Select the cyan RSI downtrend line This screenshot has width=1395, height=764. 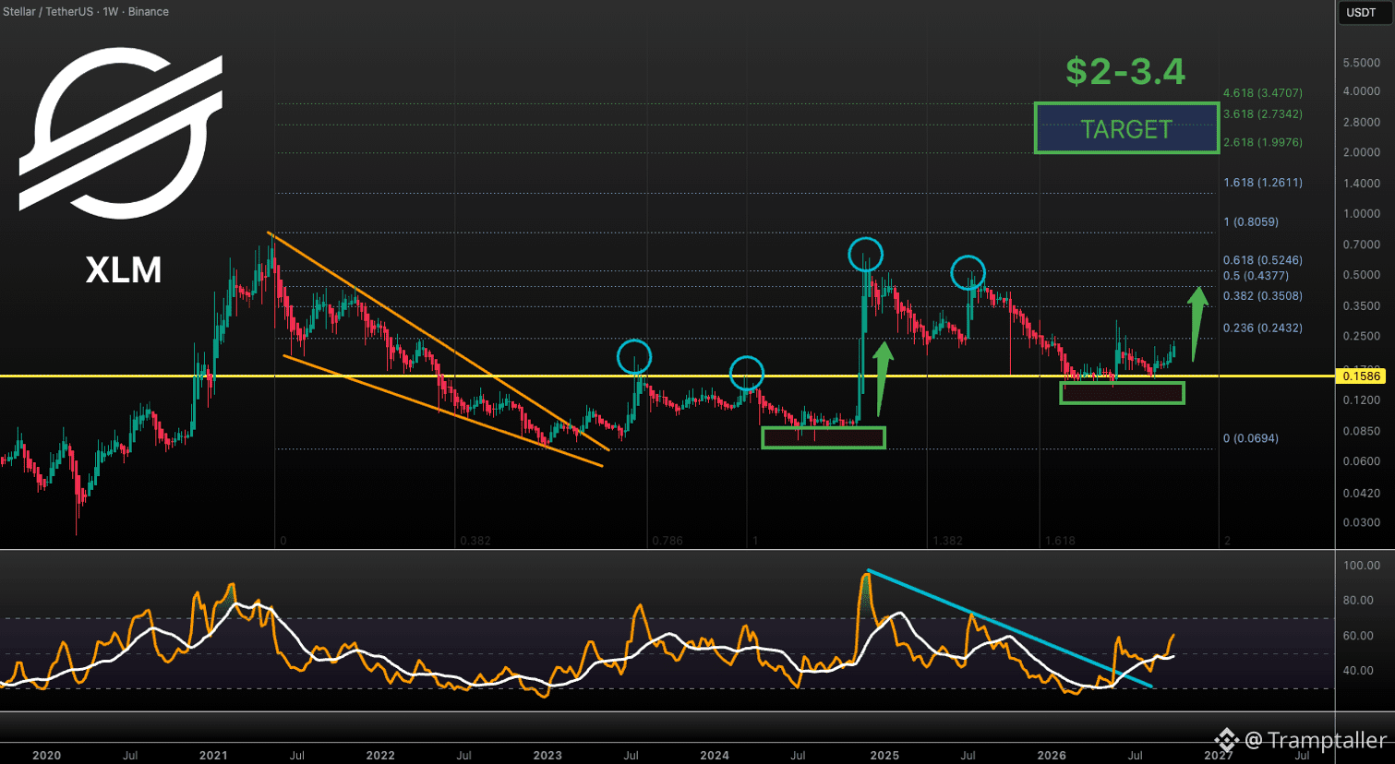1009,629
